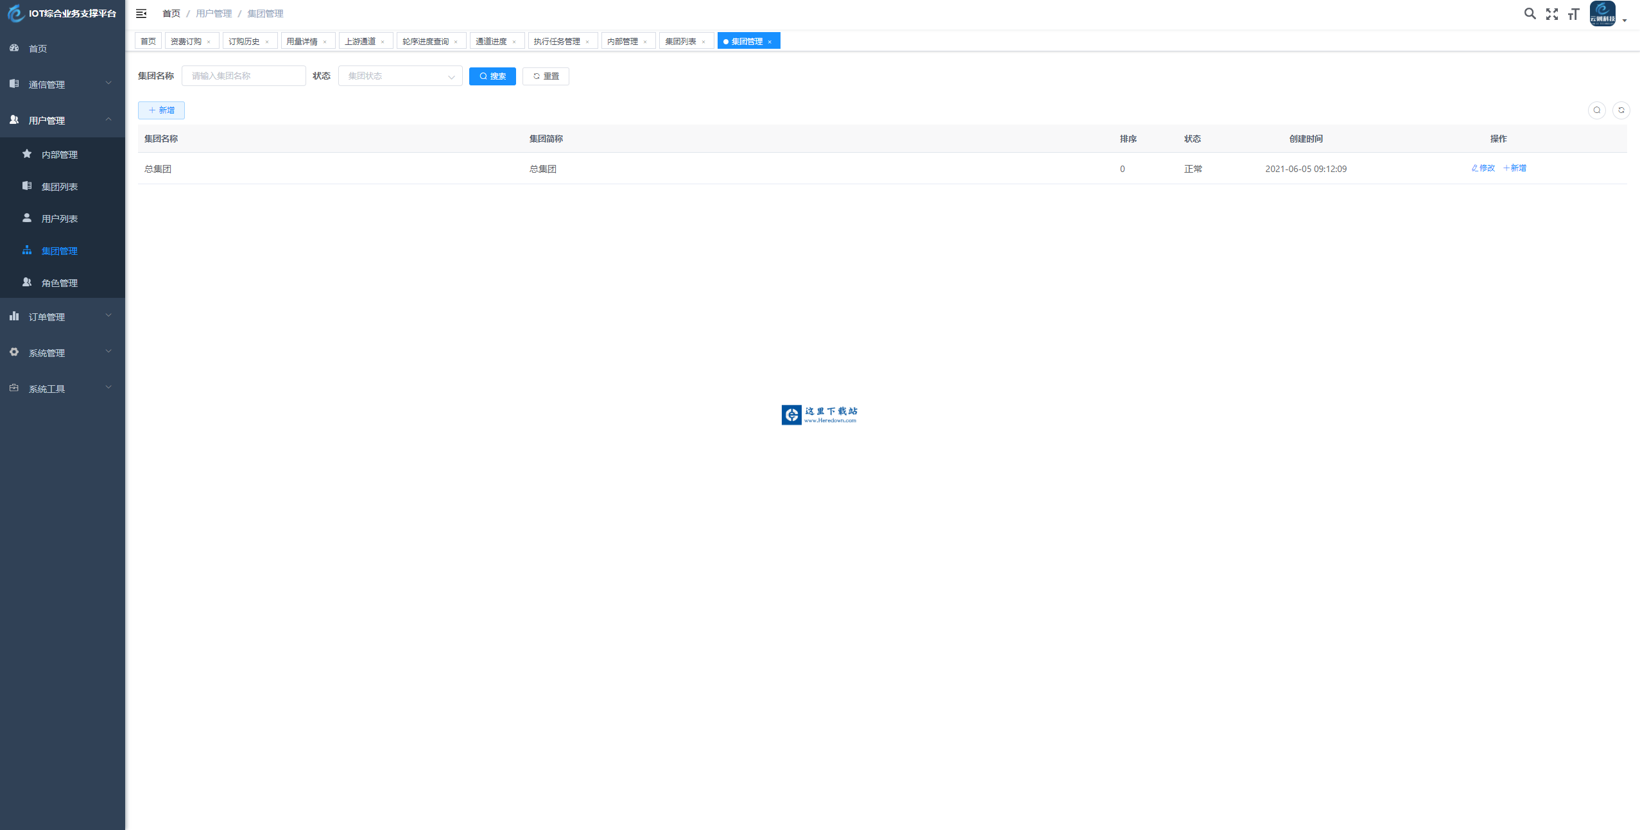Toggle fullscreen with the expand icon

1551,14
